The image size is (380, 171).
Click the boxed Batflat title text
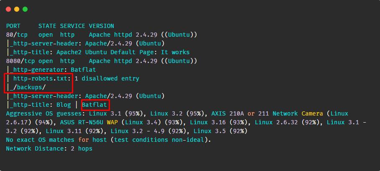[94, 105]
